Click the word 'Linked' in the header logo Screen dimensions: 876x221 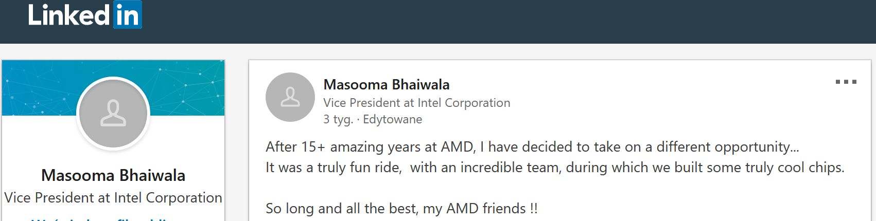(x=68, y=14)
